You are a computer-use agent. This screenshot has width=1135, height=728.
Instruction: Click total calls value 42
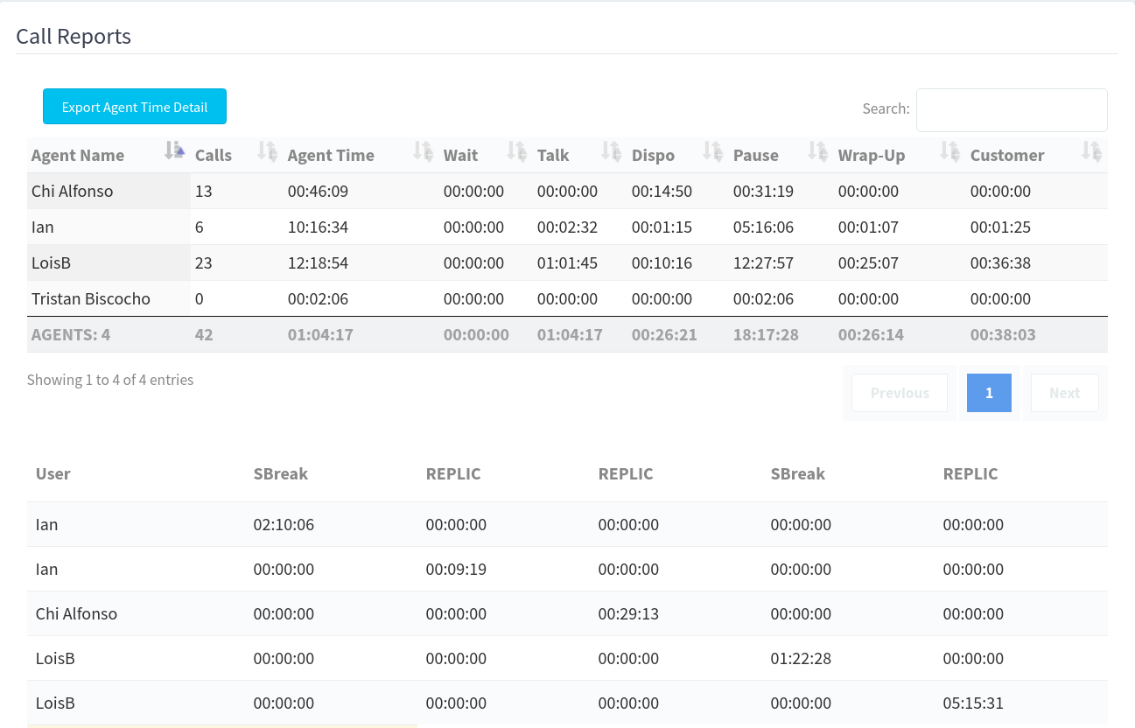coord(204,334)
